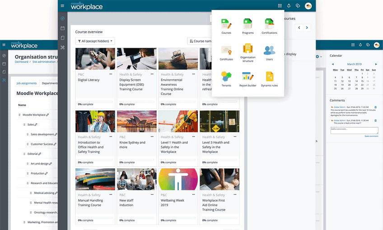Click Dashboard breadcrumb link
The height and width of the screenshot is (230, 383).
tap(22, 62)
